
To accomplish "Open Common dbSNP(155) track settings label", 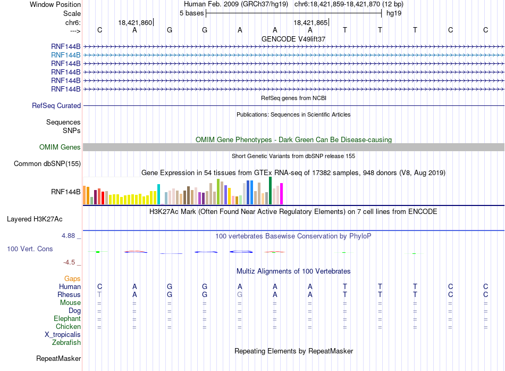I will pyautogui.click(x=47, y=164).
